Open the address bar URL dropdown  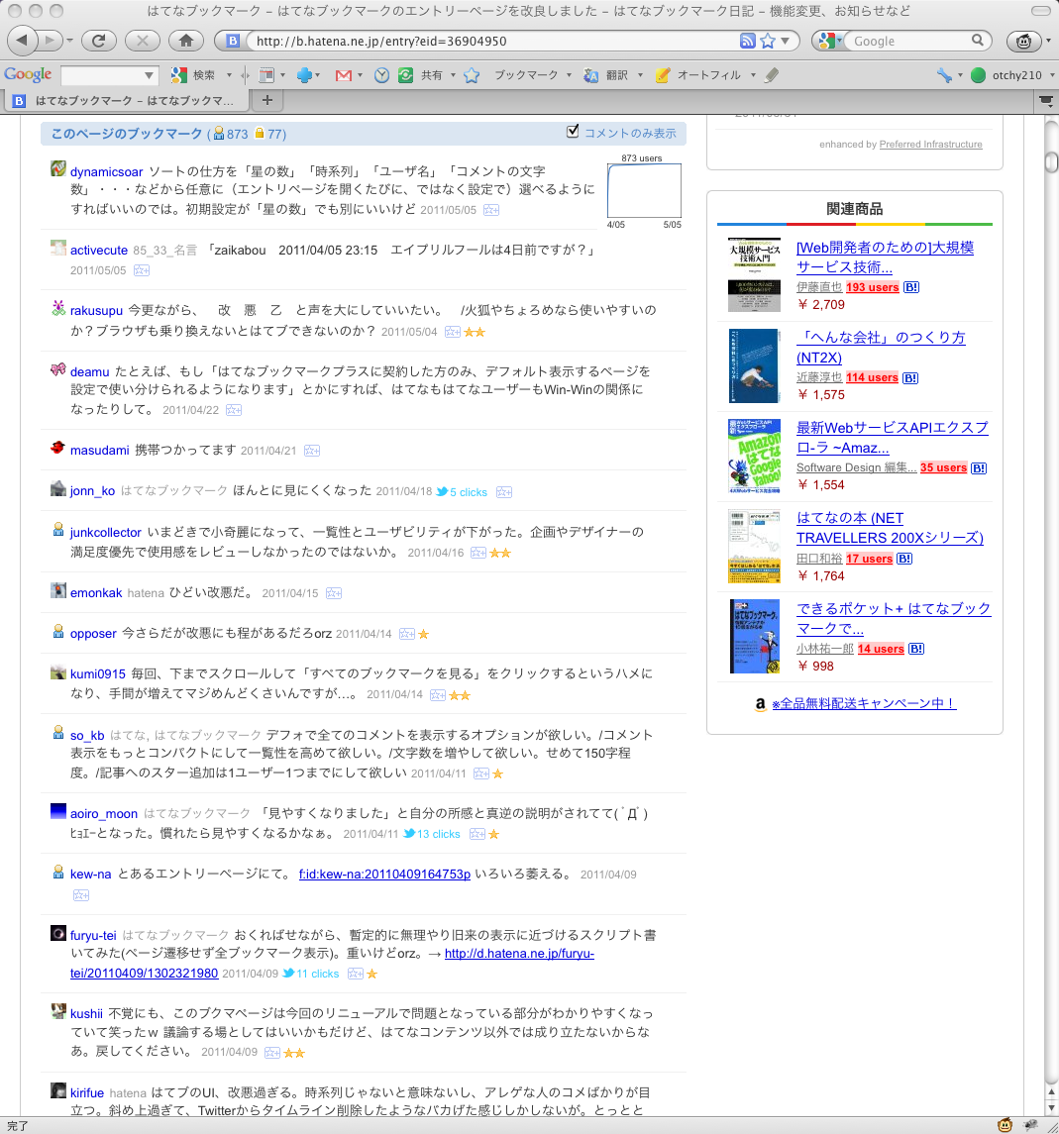(785, 41)
